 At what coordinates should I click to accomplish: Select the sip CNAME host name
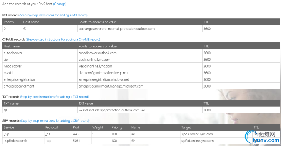[x=6, y=60]
